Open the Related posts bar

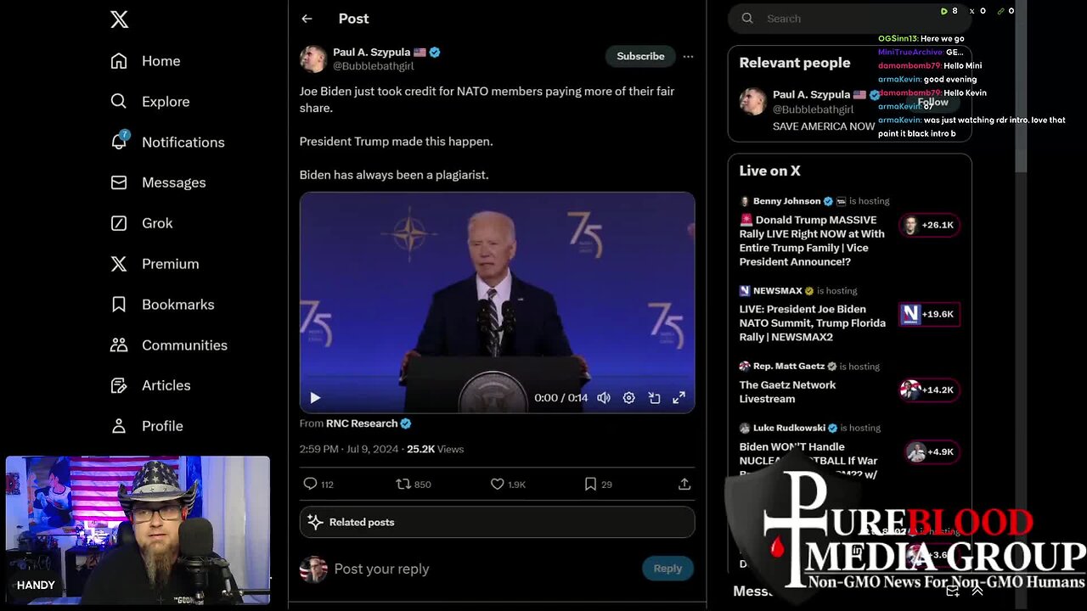click(497, 522)
